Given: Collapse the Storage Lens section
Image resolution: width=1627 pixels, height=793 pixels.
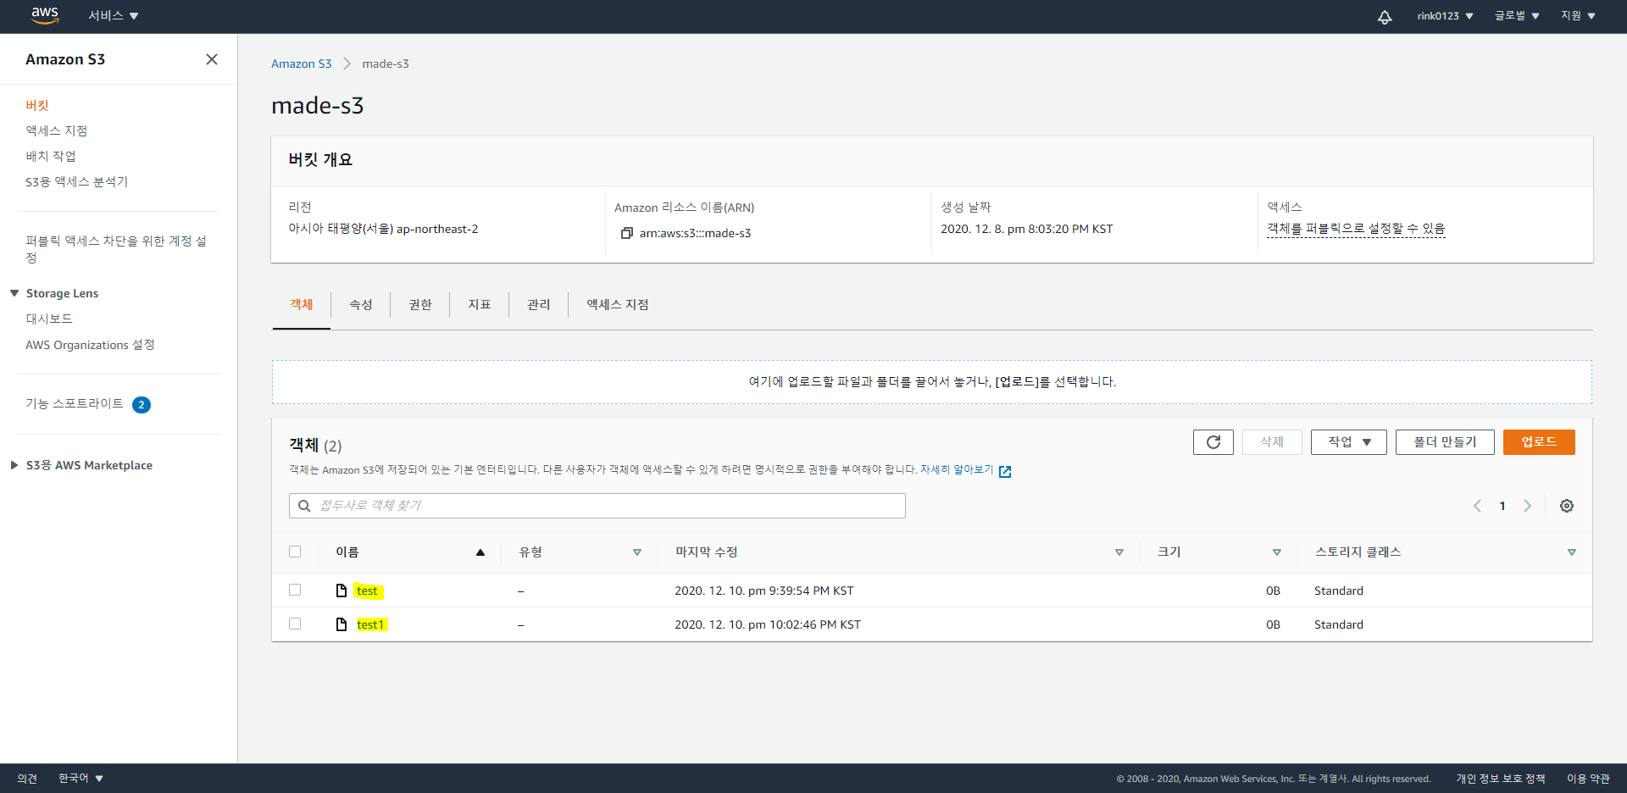Looking at the screenshot, I should pyautogui.click(x=14, y=293).
